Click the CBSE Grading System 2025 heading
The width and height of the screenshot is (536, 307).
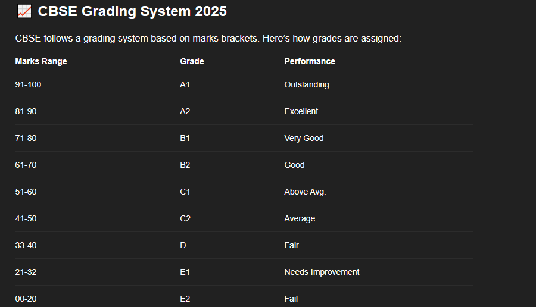(x=132, y=11)
